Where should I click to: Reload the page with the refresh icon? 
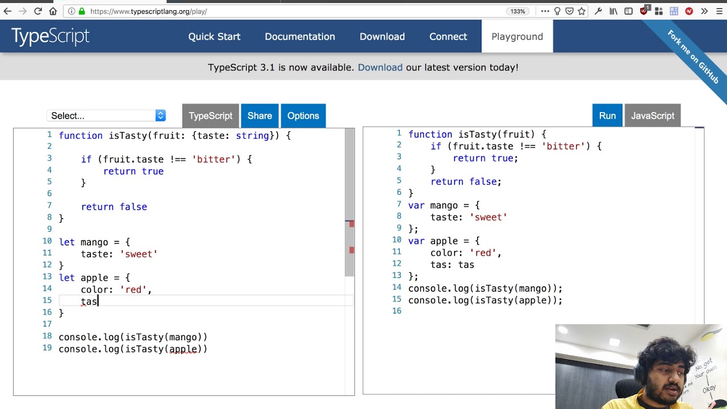tap(38, 11)
